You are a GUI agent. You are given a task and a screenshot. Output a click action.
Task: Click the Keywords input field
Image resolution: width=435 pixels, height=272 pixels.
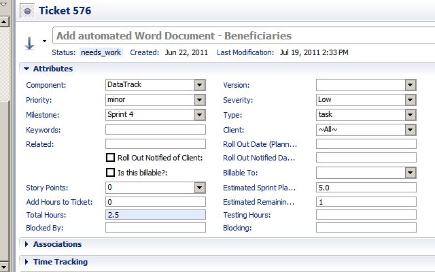pyautogui.click(x=156, y=130)
